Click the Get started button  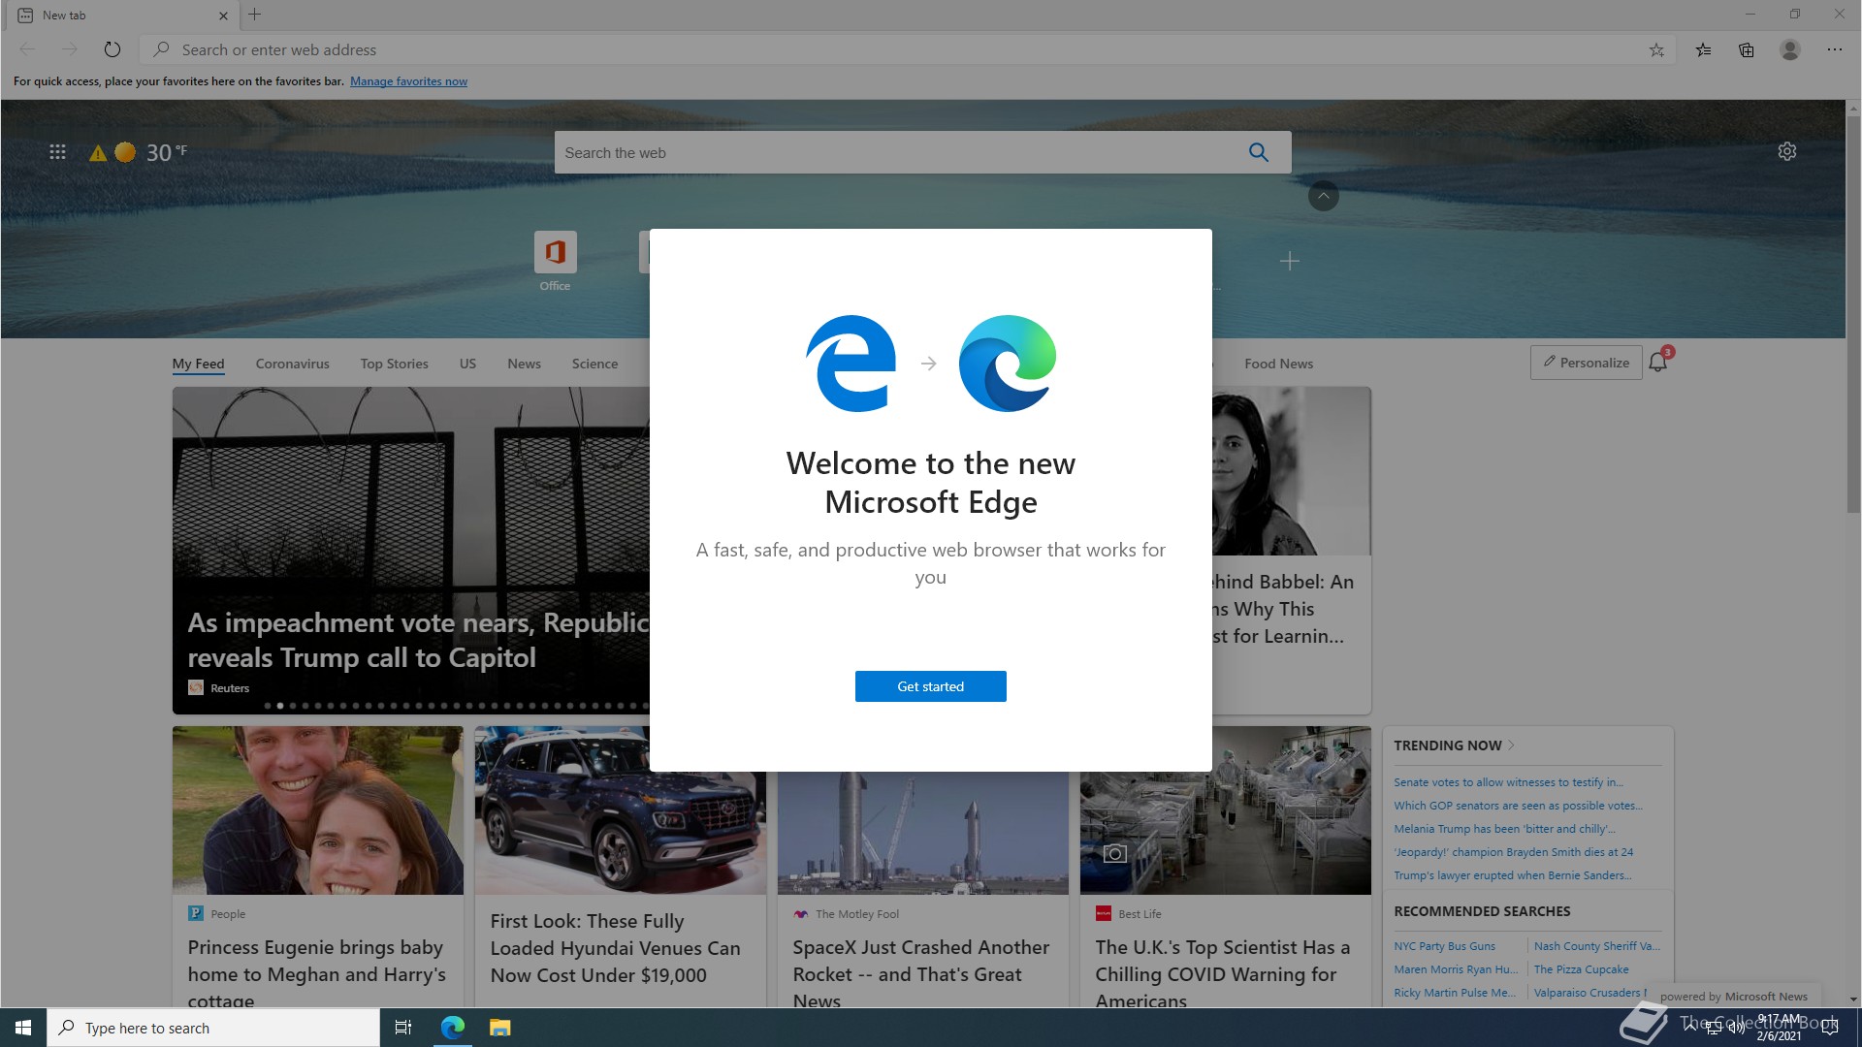pyautogui.click(x=930, y=686)
